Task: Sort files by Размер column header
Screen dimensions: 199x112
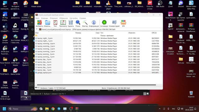Action: click(x=78, y=33)
